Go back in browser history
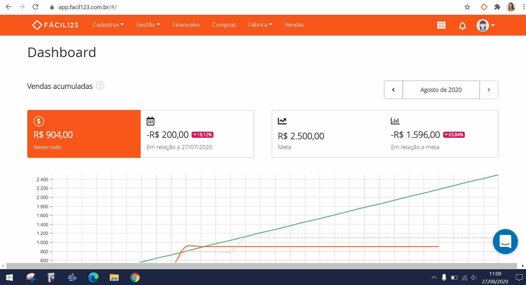The image size is (526, 285). click(9, 7)
